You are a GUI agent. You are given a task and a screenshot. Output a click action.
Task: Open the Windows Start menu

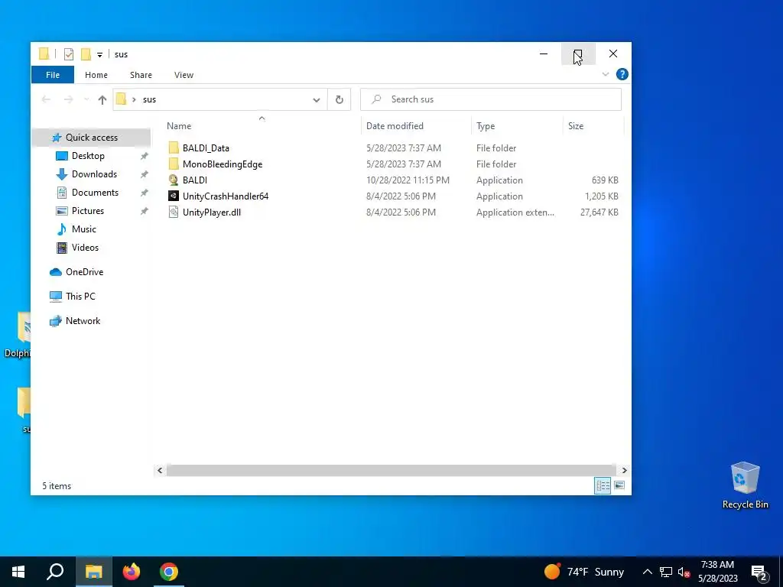coord(18,572)
